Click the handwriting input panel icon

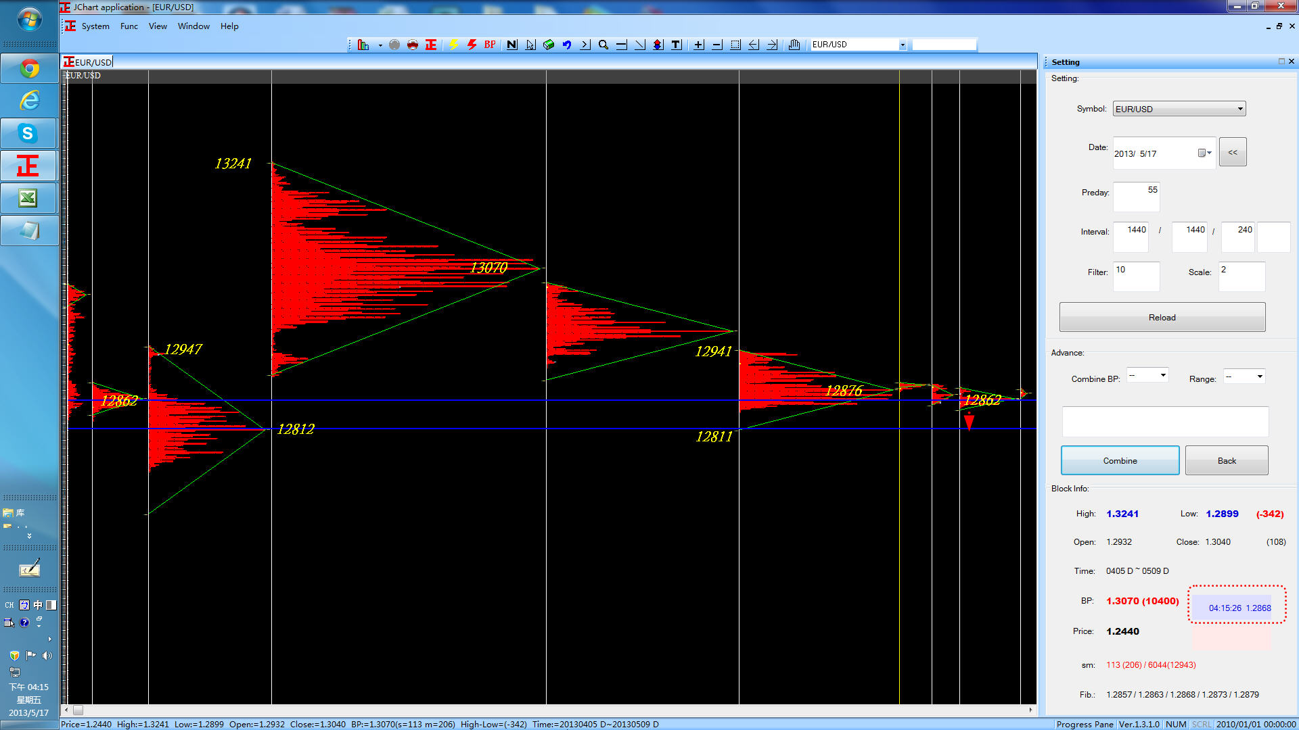[29, 568]
